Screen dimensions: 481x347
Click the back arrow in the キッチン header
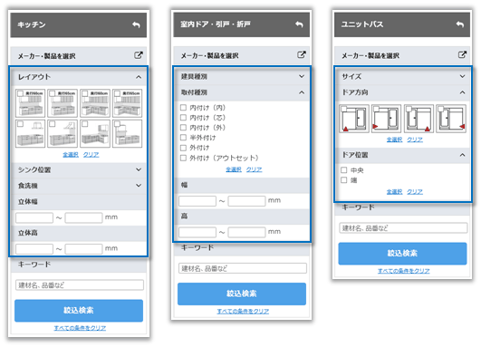pyautogui.click(x=136, y=24)
